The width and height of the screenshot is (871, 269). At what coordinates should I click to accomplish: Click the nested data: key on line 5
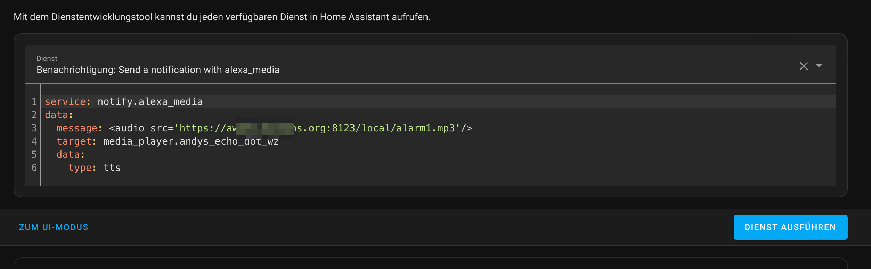coord(71,155)
